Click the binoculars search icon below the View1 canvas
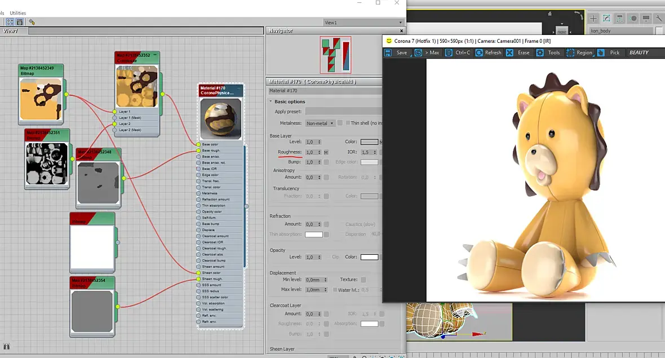Screen dimensions: 665x358 point(6,347)
